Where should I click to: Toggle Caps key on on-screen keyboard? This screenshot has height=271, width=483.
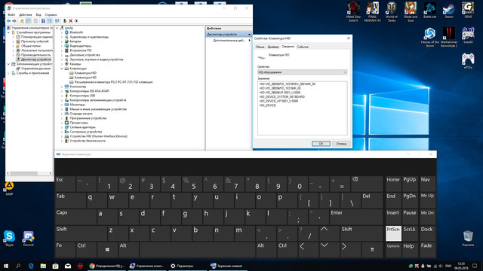pyautogui.click(x=75, y=217)
